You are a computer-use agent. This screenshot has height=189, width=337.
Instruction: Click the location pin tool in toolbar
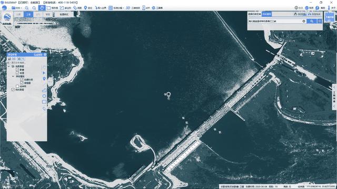coord(88,8)
